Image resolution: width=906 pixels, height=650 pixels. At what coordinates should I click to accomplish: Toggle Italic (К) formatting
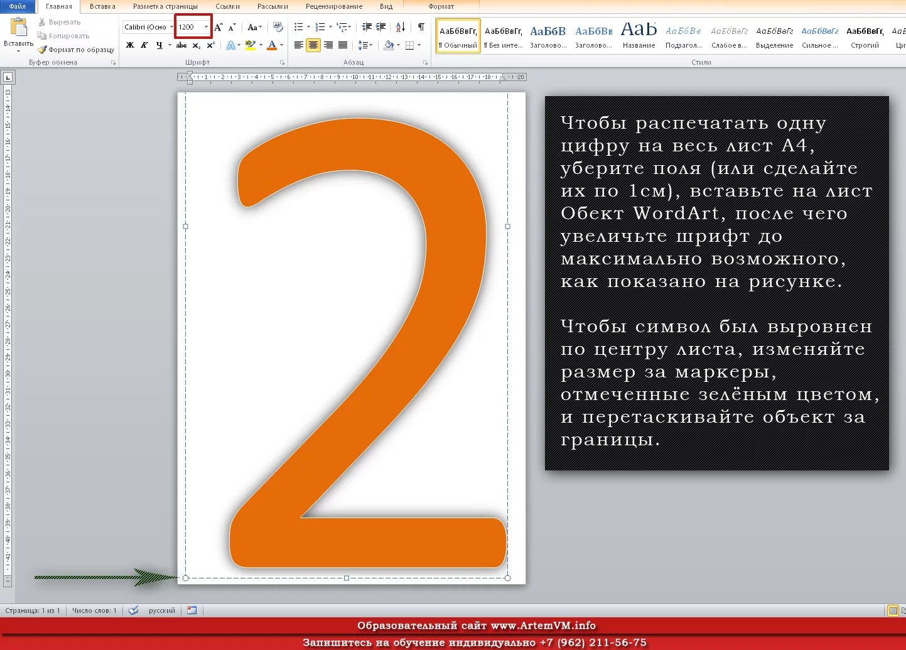coord(144,45)
